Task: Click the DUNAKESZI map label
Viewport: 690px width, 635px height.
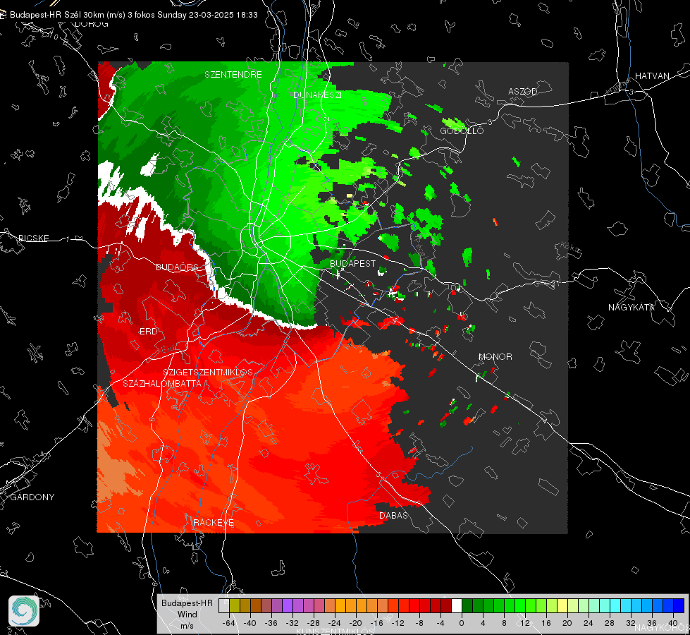Action: (x=317, y=95)
